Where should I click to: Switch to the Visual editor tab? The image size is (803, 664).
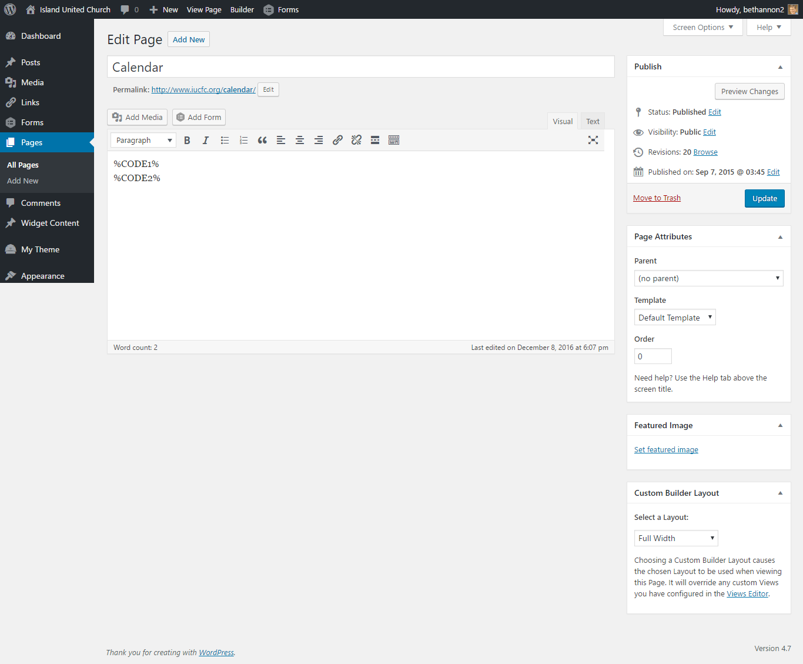tap(563, 121)
